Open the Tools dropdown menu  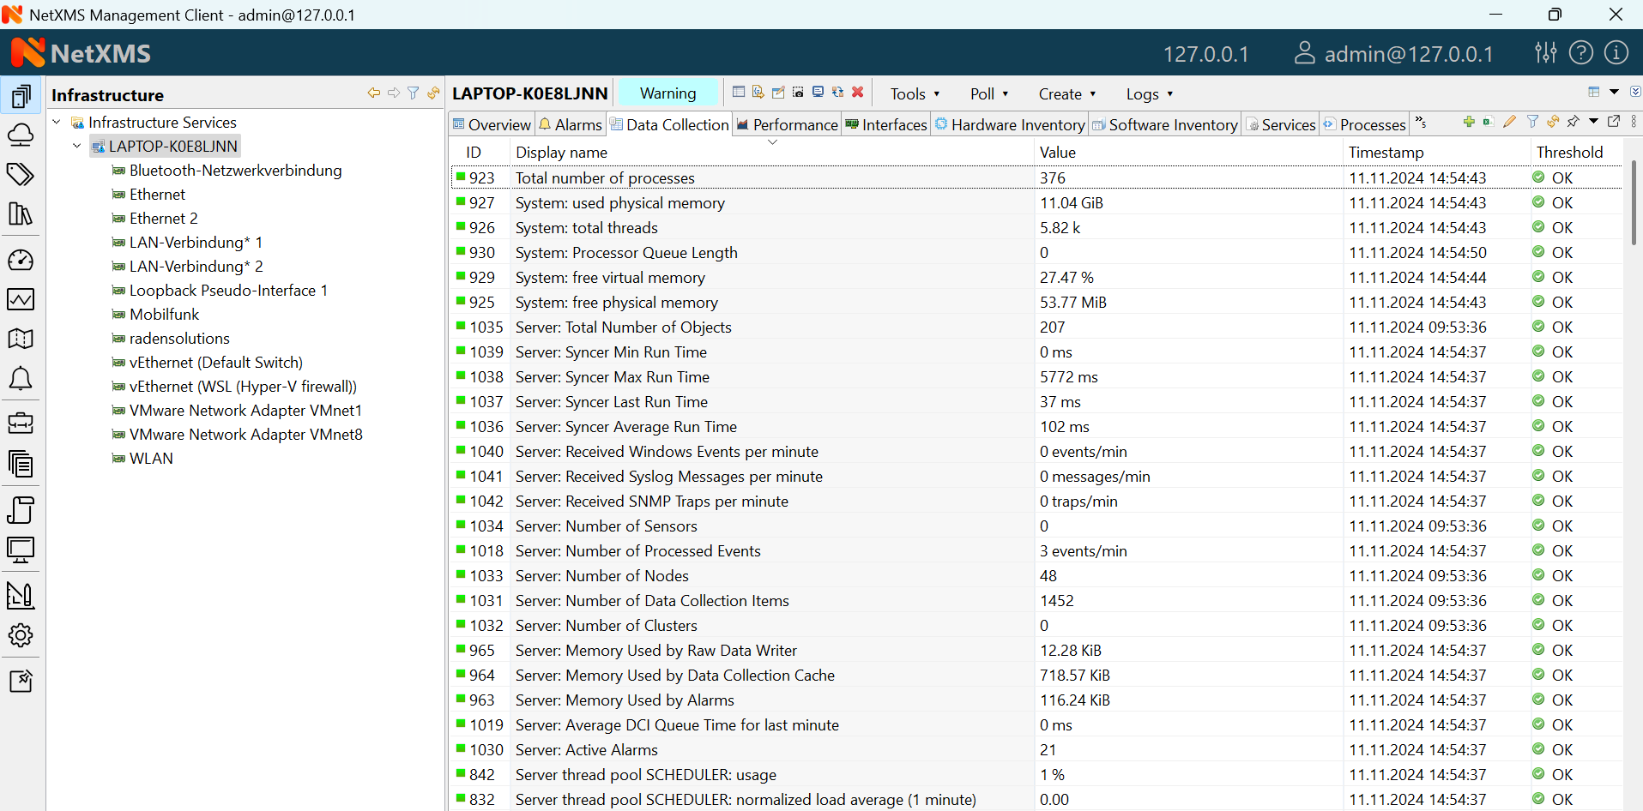(915, 94)
